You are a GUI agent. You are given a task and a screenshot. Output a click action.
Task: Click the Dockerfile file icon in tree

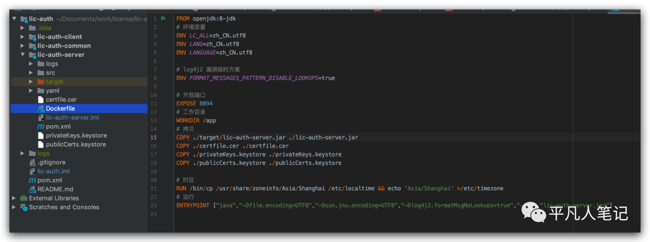pyautogui.click(x=40, y=109)
